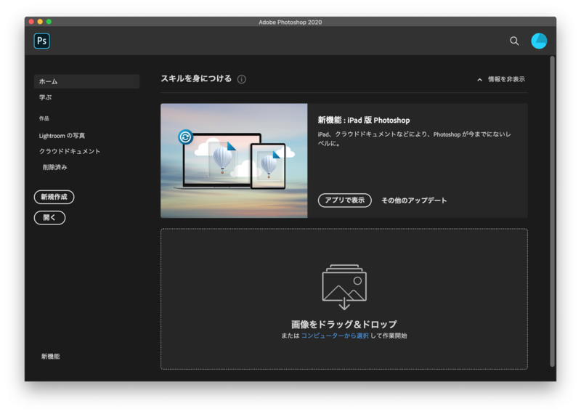This screenshot has width=581, height=414.
Task: Collapse section with the 情報を非表示 chevron
Action: coord(479,80)
